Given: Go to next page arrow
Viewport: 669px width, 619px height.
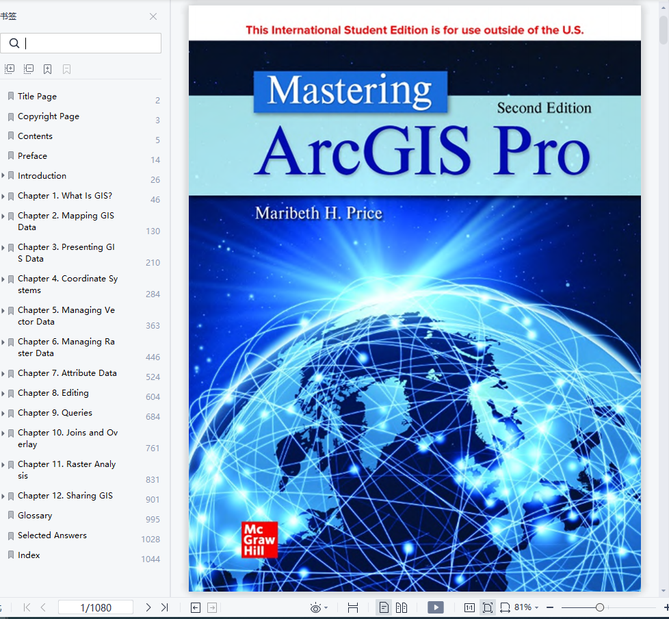Looking at the screenshot, I should (x=148, y=607).
